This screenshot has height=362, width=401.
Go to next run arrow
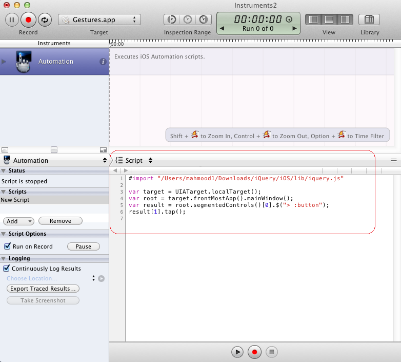[x=295, y=28]
